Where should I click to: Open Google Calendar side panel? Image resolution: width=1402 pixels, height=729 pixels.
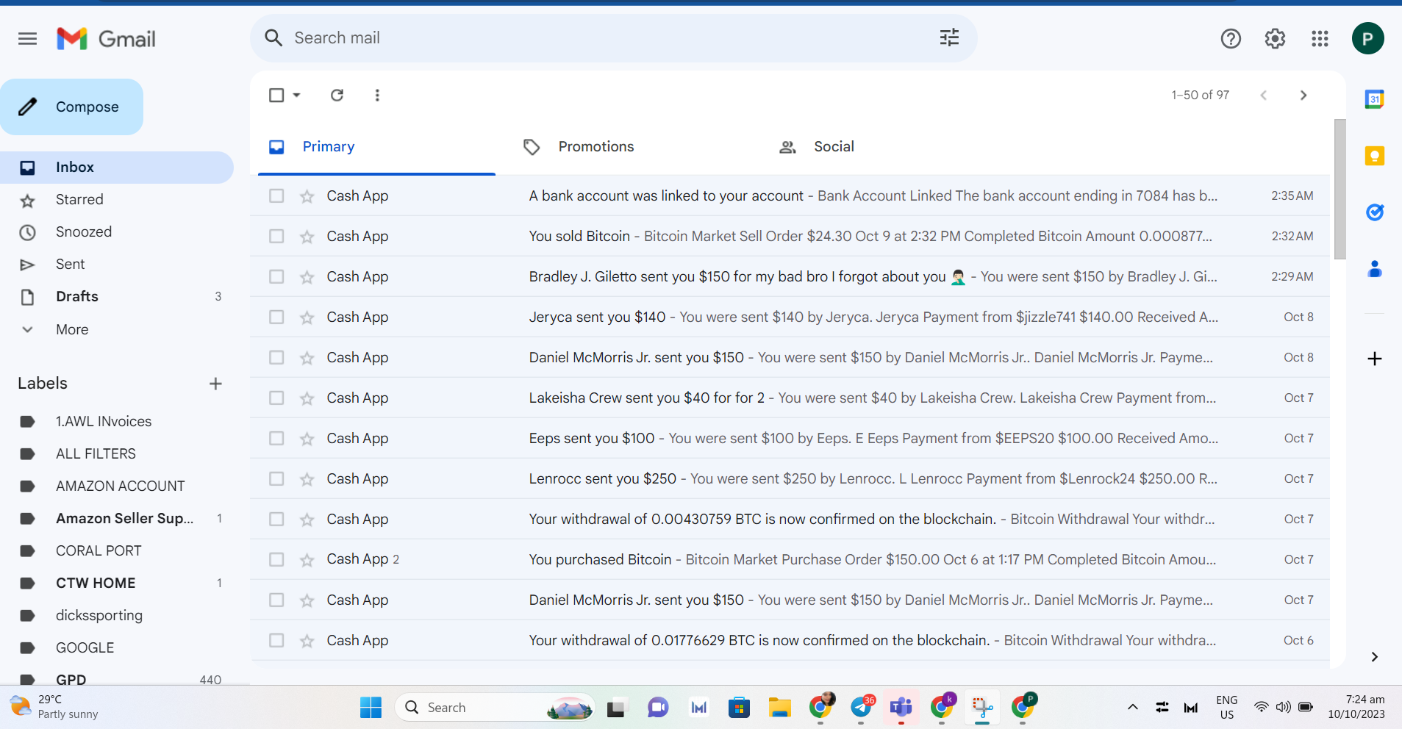1374,99
